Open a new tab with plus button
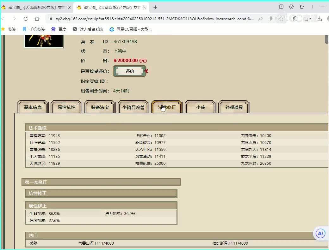Image resolution: width=329 pixels, height=250 pixels. (x=155, y=7)
